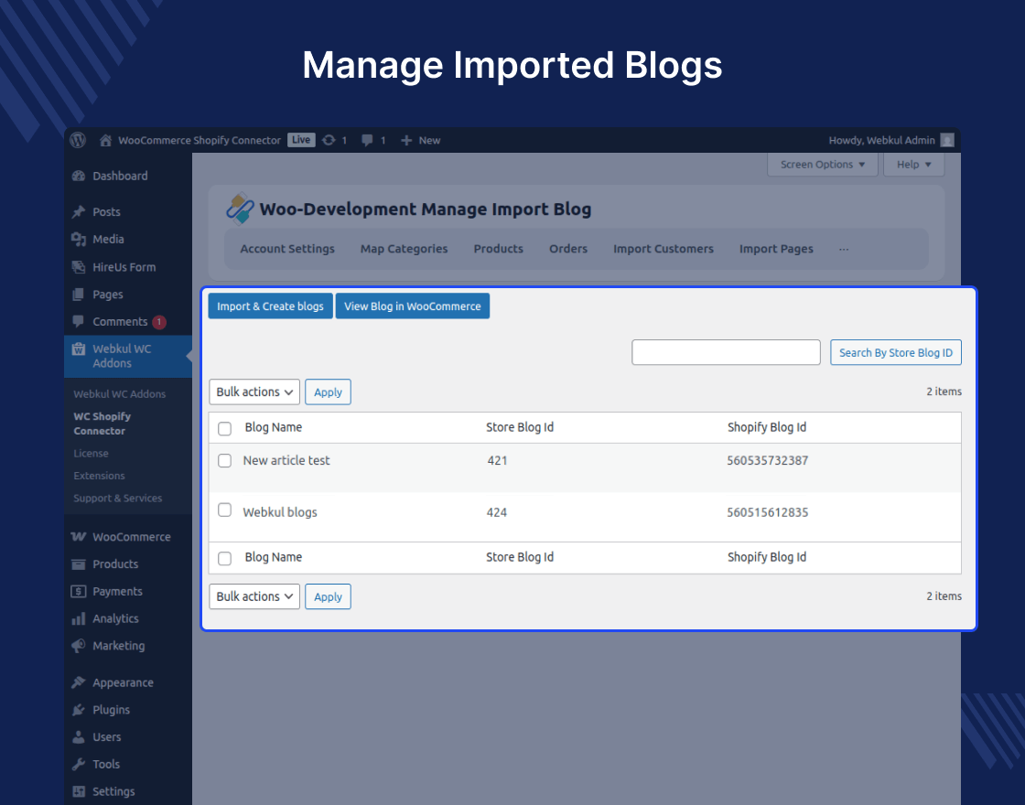
Task: Check the New article test checkbox
Action: coord(224,461)
